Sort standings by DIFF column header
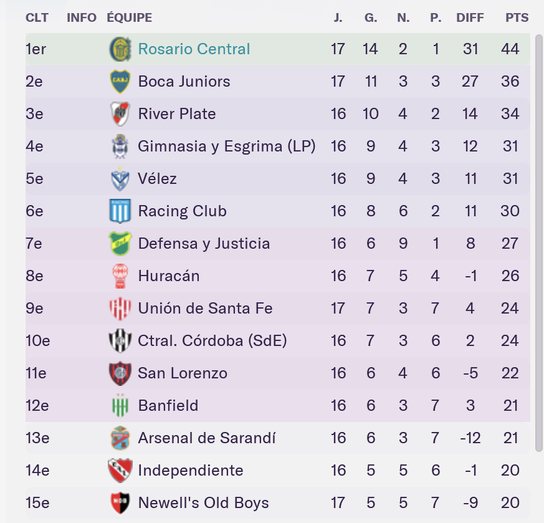This screenshot has height=523, width=544. point(470,17)
